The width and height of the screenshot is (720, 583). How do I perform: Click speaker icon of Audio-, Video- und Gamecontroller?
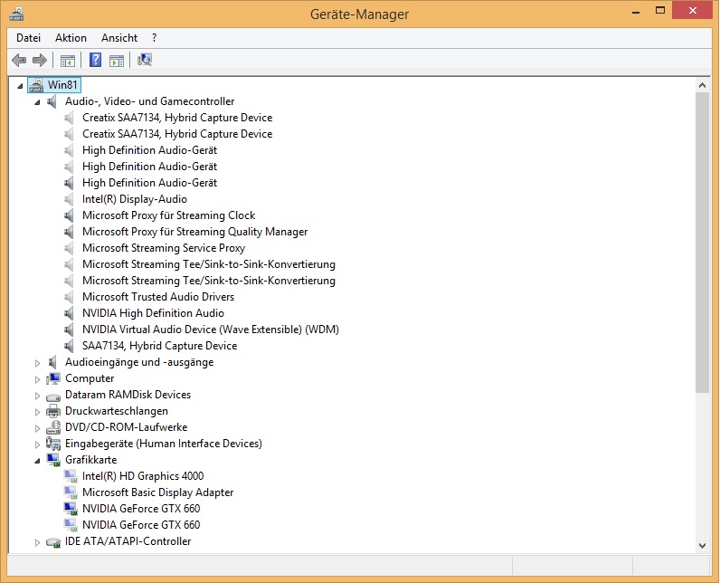click(52, 101)
